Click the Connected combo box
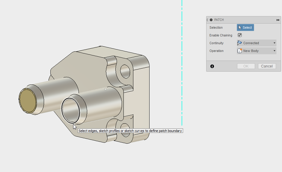The height and width of the screenshot is (172, 282). pos(256,43)
